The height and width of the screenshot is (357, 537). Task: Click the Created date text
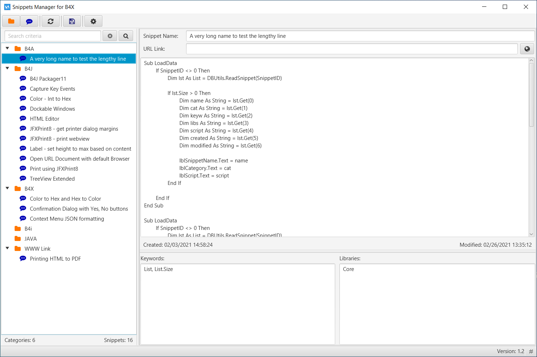[x=178, y=245]
